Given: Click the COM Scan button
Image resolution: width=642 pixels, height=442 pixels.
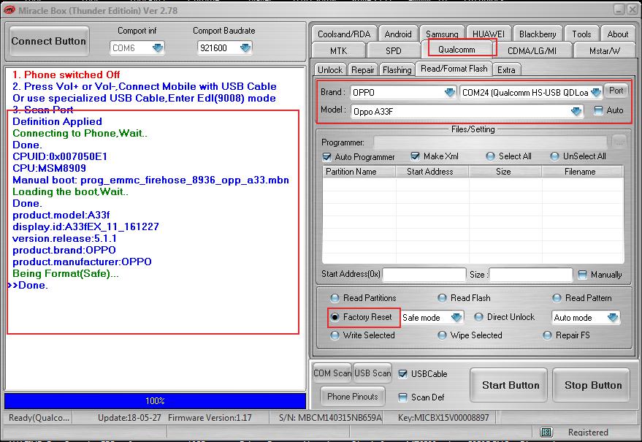Looking at the screenshot, I should click(x=332, y=373).
